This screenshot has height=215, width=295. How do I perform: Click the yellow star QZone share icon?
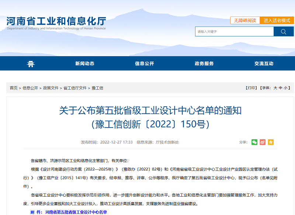[271, 142]
